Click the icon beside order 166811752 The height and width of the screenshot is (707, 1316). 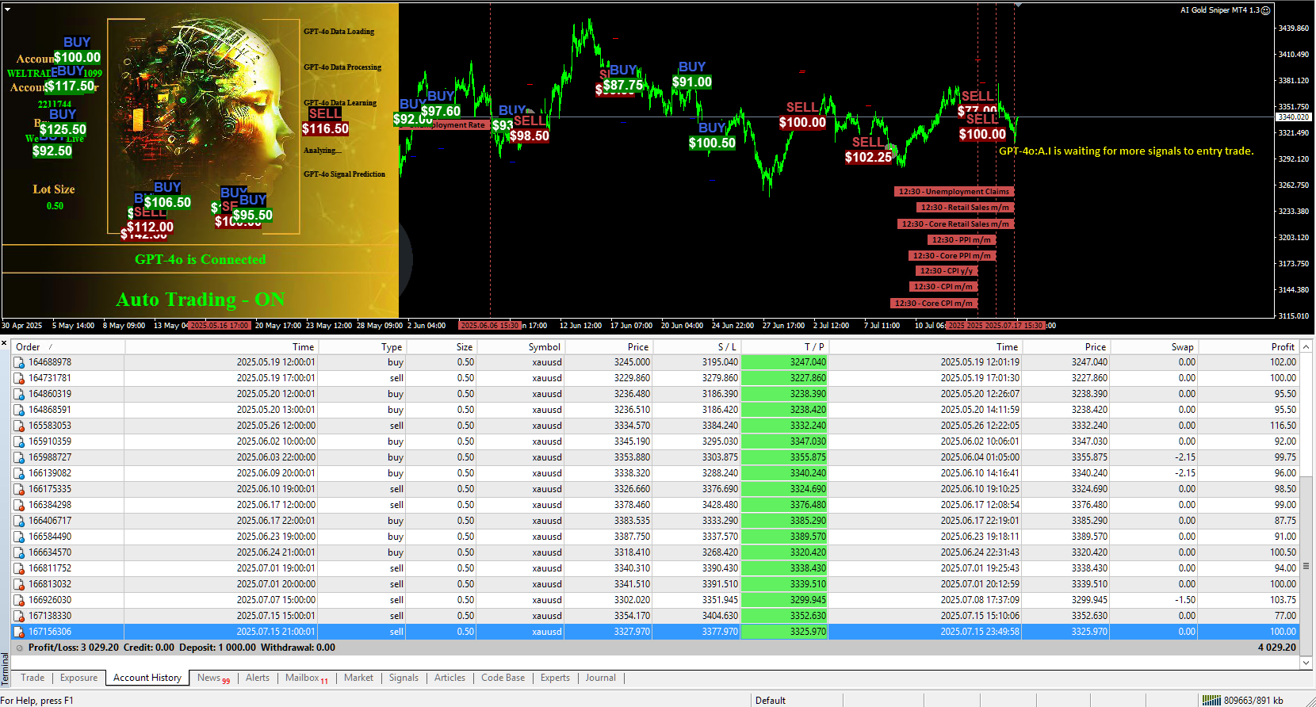(19, 568)
